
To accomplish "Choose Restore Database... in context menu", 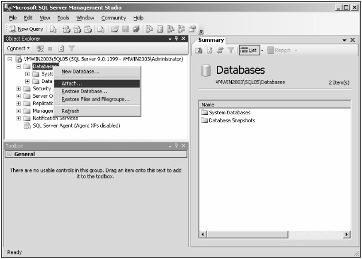I will (x=84, y=91).
